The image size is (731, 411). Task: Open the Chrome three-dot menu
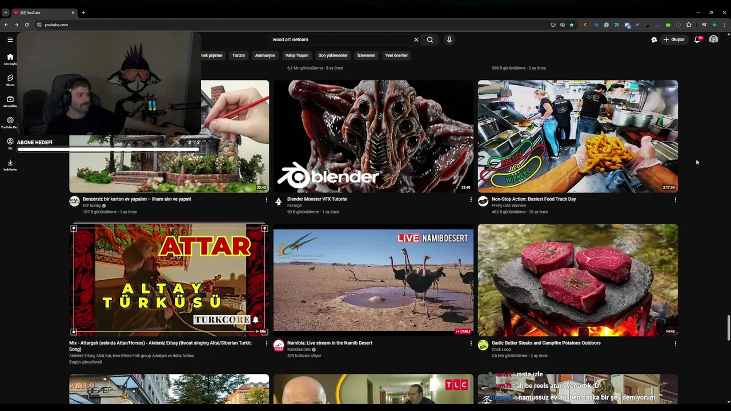pos(725,25)
